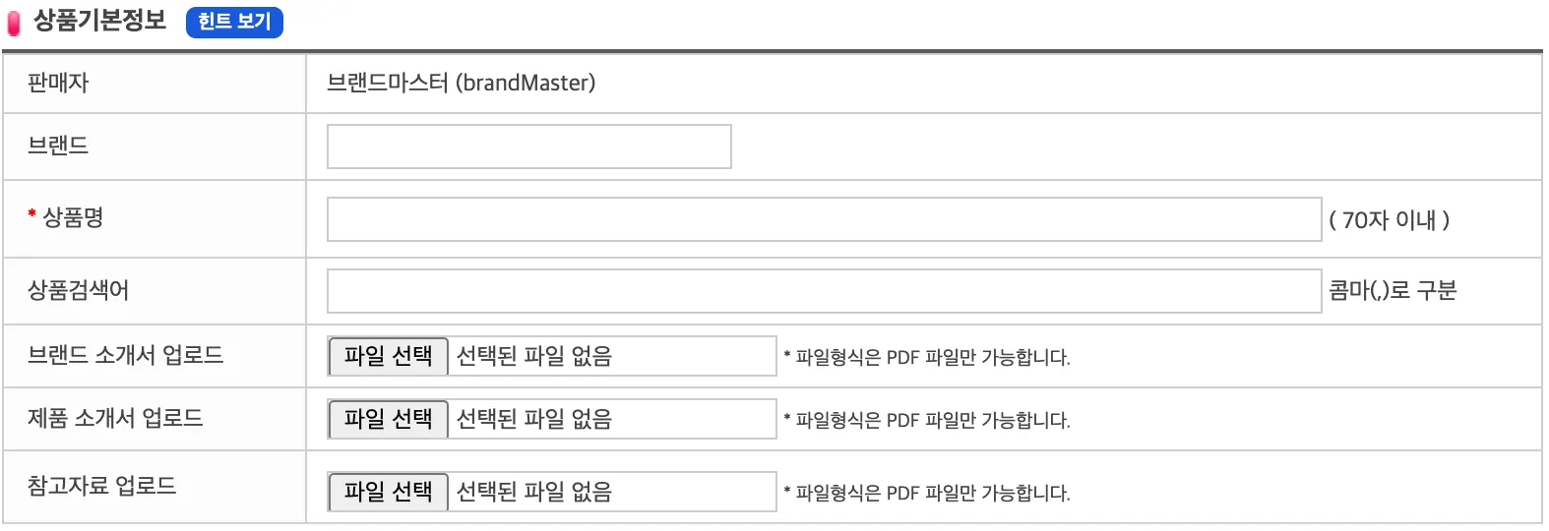This screenshot has height=531, width=1549.
Task: Click 선택된 파일 없음 in 참고자료 row
Action: (534, 492)
